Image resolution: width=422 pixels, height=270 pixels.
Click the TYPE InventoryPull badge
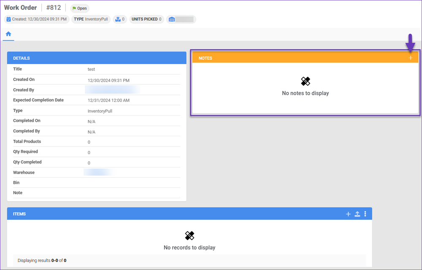tap(91, 19)
